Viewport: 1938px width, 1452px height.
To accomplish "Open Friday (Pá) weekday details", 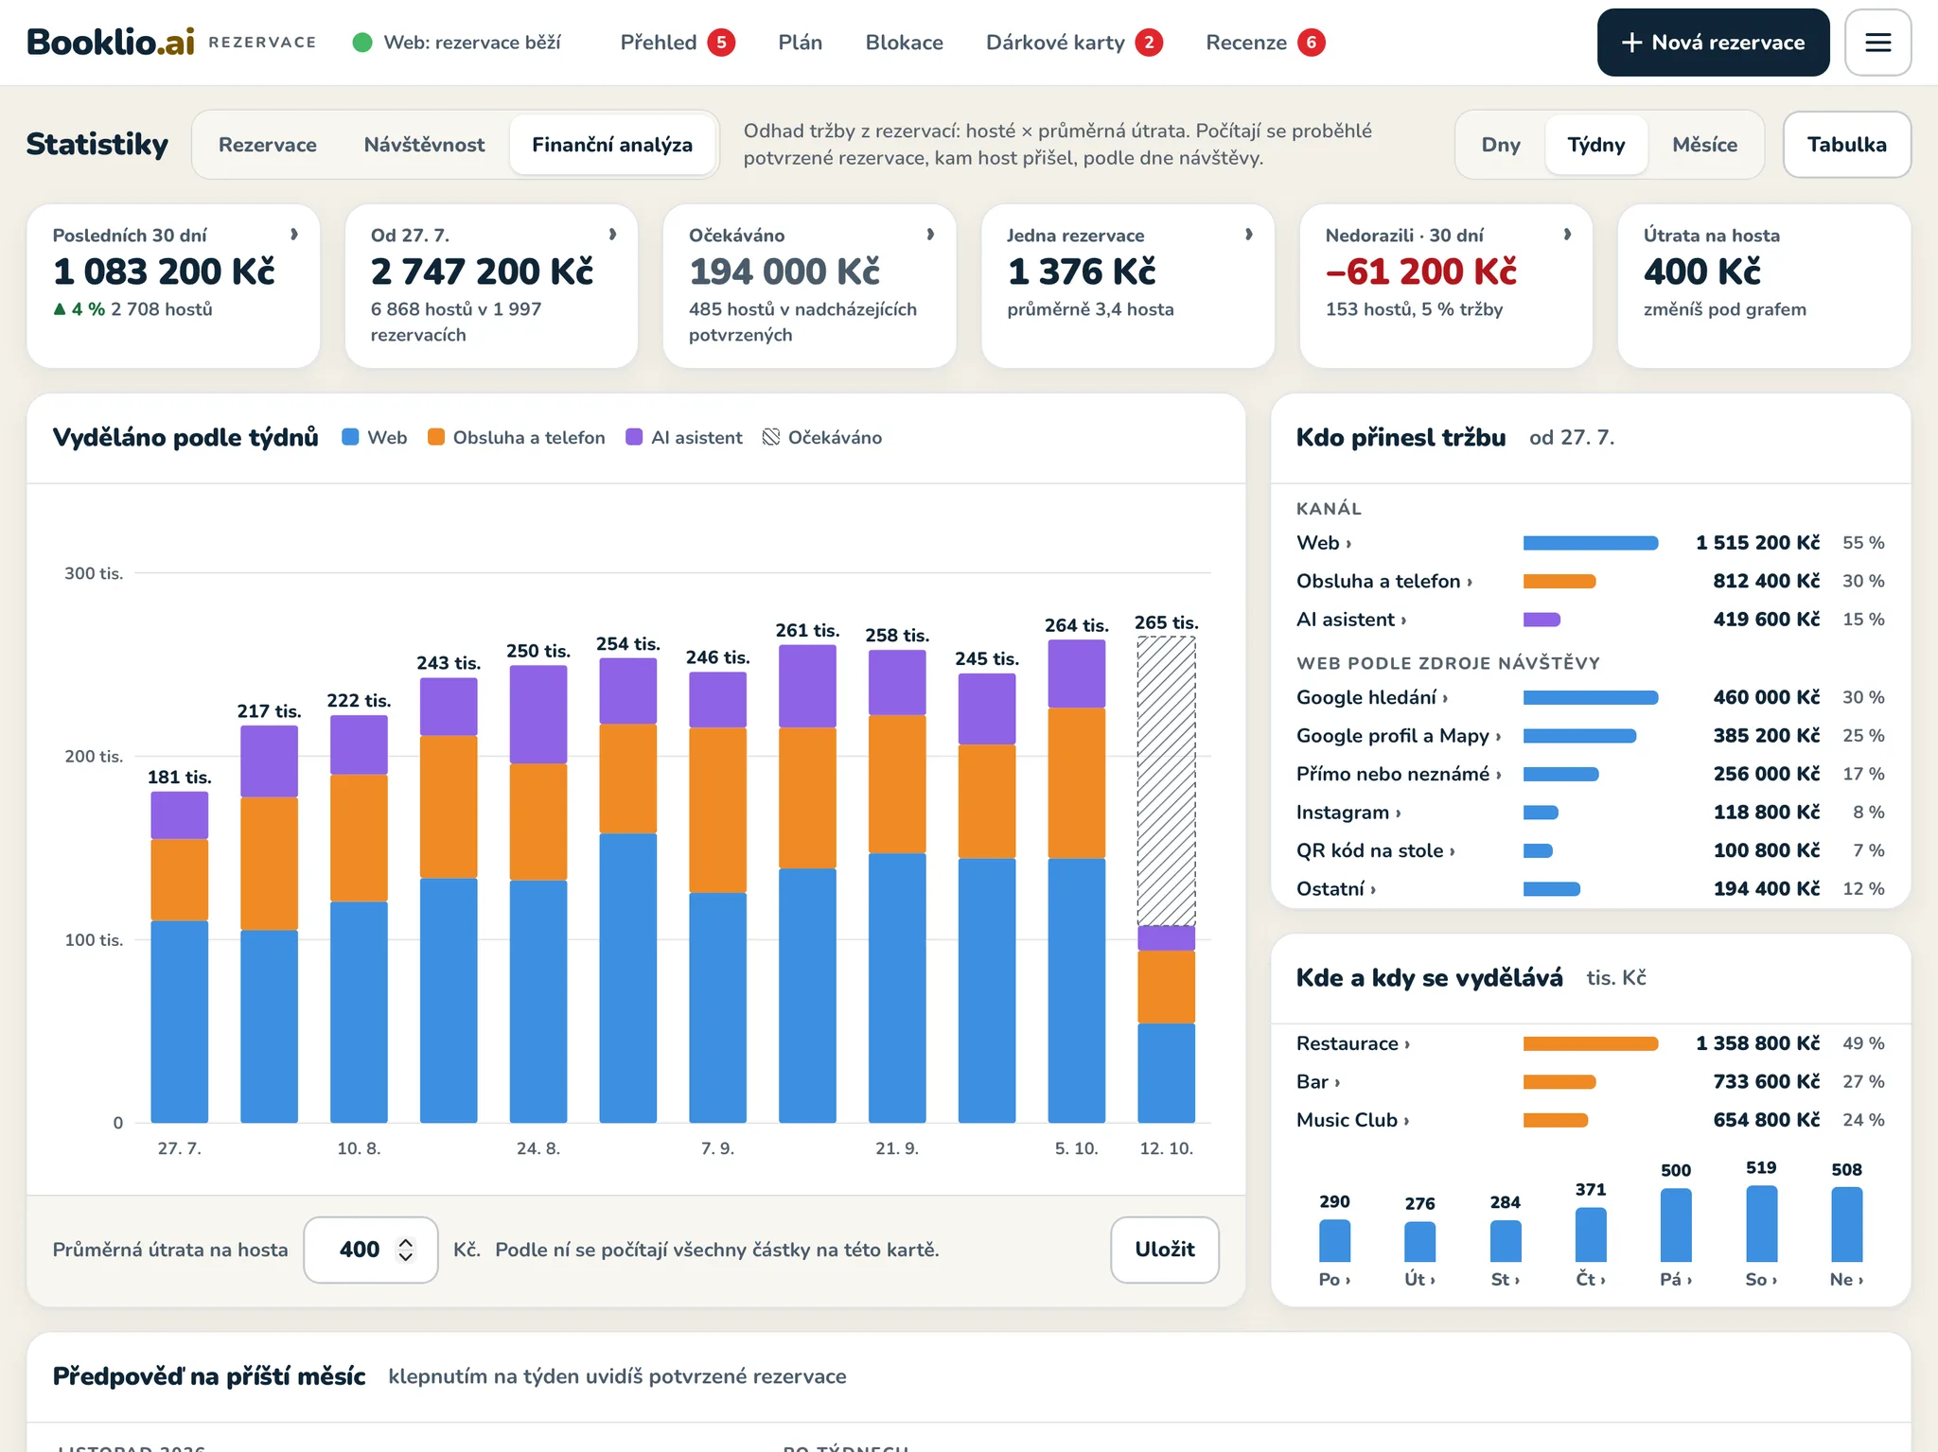I will pos(1676,1279).
